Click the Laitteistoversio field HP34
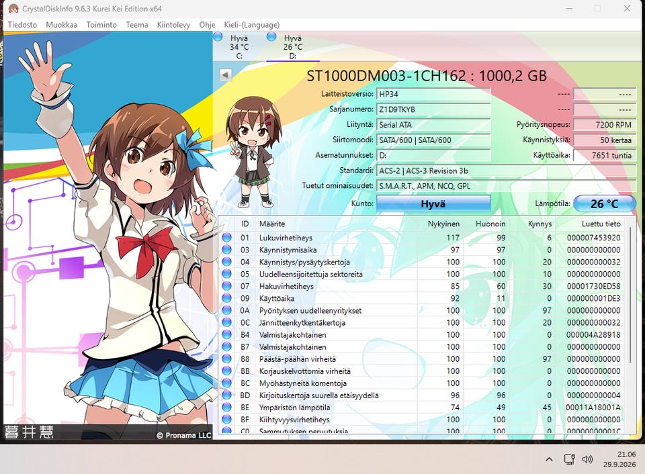Viewport: 645px width, 474px height. [433, 94]
